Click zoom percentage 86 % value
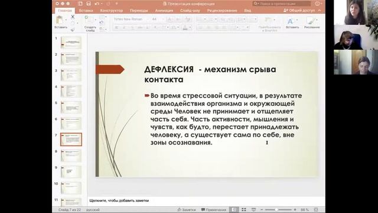Screen dimensions: 378x213 click(x=305, y=209)
